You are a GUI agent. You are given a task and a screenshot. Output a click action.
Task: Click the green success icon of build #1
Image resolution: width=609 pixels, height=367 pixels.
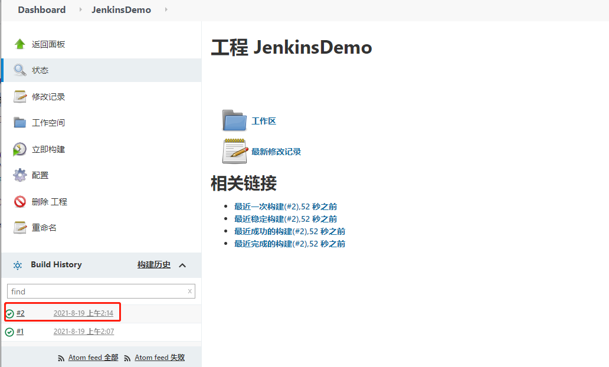[9, 332]
